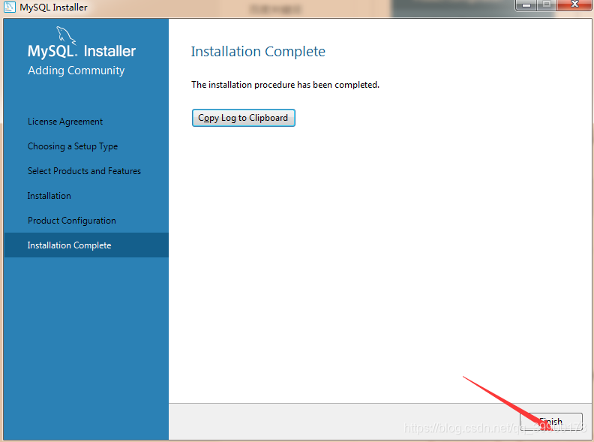This screenshot has width=594, height=442.
Task: Select the License Agreement step
Action: pyautogui.click(x=65, y=122)
